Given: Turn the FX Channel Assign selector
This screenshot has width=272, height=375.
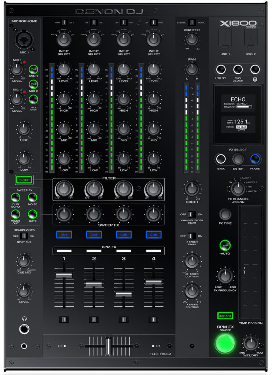Looking at the screenshot, I should pos(238,189).
